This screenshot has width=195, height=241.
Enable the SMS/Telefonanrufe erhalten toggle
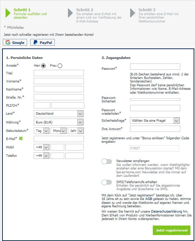tap(107, 182)
